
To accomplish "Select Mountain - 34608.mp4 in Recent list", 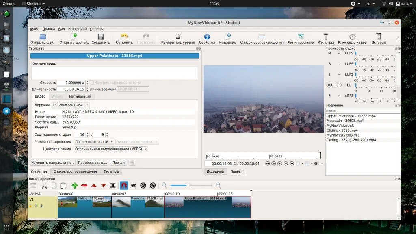I will [345, 121].
